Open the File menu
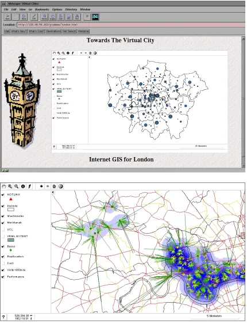Viewport: 247px width, 324px height. coord(6,10)
